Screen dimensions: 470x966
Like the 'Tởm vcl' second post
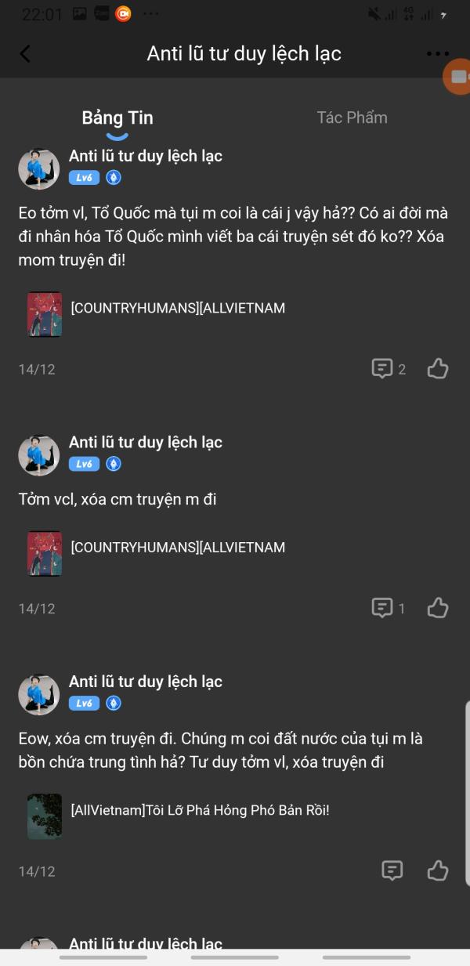click(438, 608)
